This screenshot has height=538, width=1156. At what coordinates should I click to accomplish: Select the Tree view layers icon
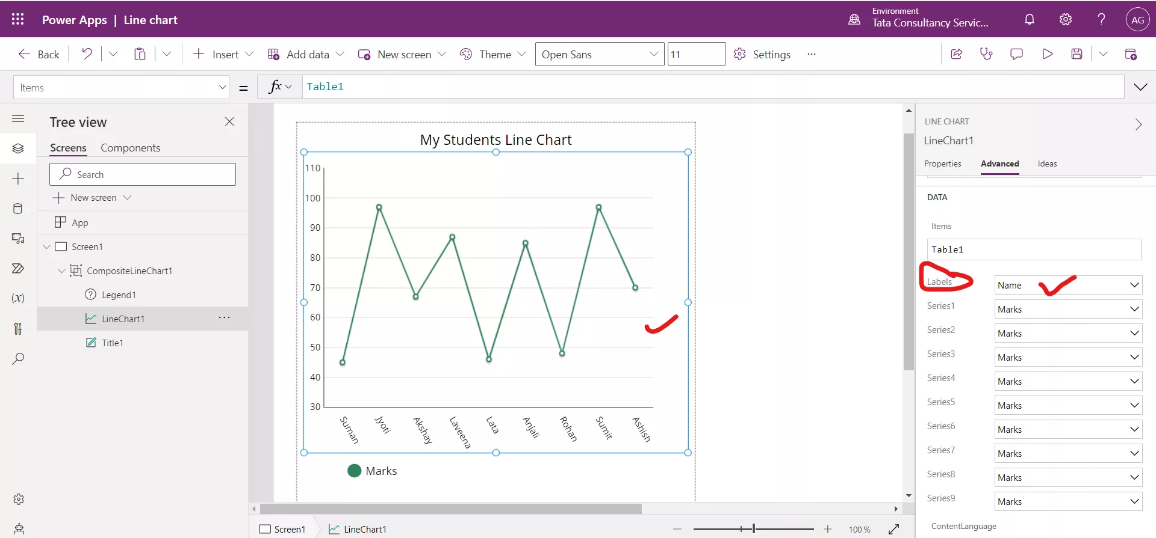[x=18, y=148]
